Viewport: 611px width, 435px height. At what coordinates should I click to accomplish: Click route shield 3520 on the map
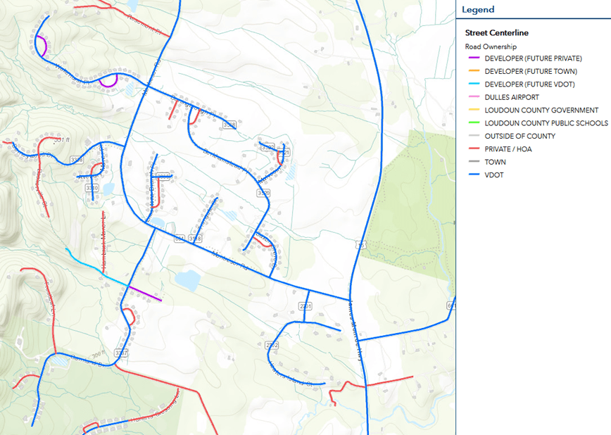263,193
